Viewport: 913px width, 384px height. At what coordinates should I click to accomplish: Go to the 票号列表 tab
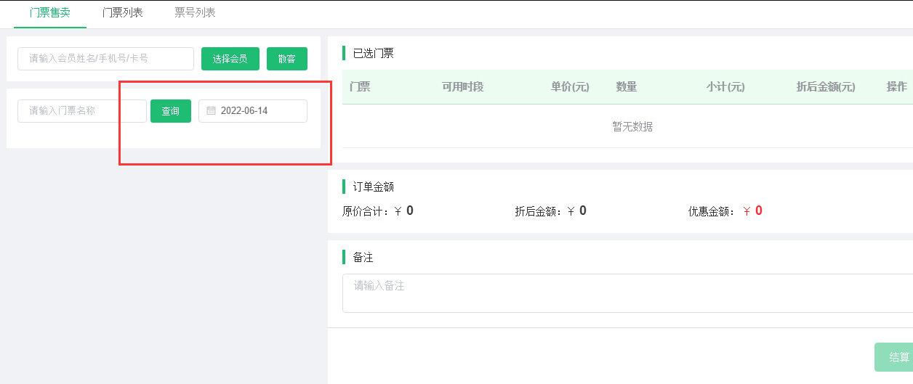click(x=195, y=13)
